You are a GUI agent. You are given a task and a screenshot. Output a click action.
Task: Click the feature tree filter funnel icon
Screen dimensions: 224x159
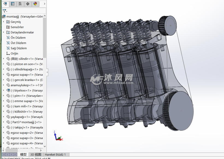click(x=4, y=11)
